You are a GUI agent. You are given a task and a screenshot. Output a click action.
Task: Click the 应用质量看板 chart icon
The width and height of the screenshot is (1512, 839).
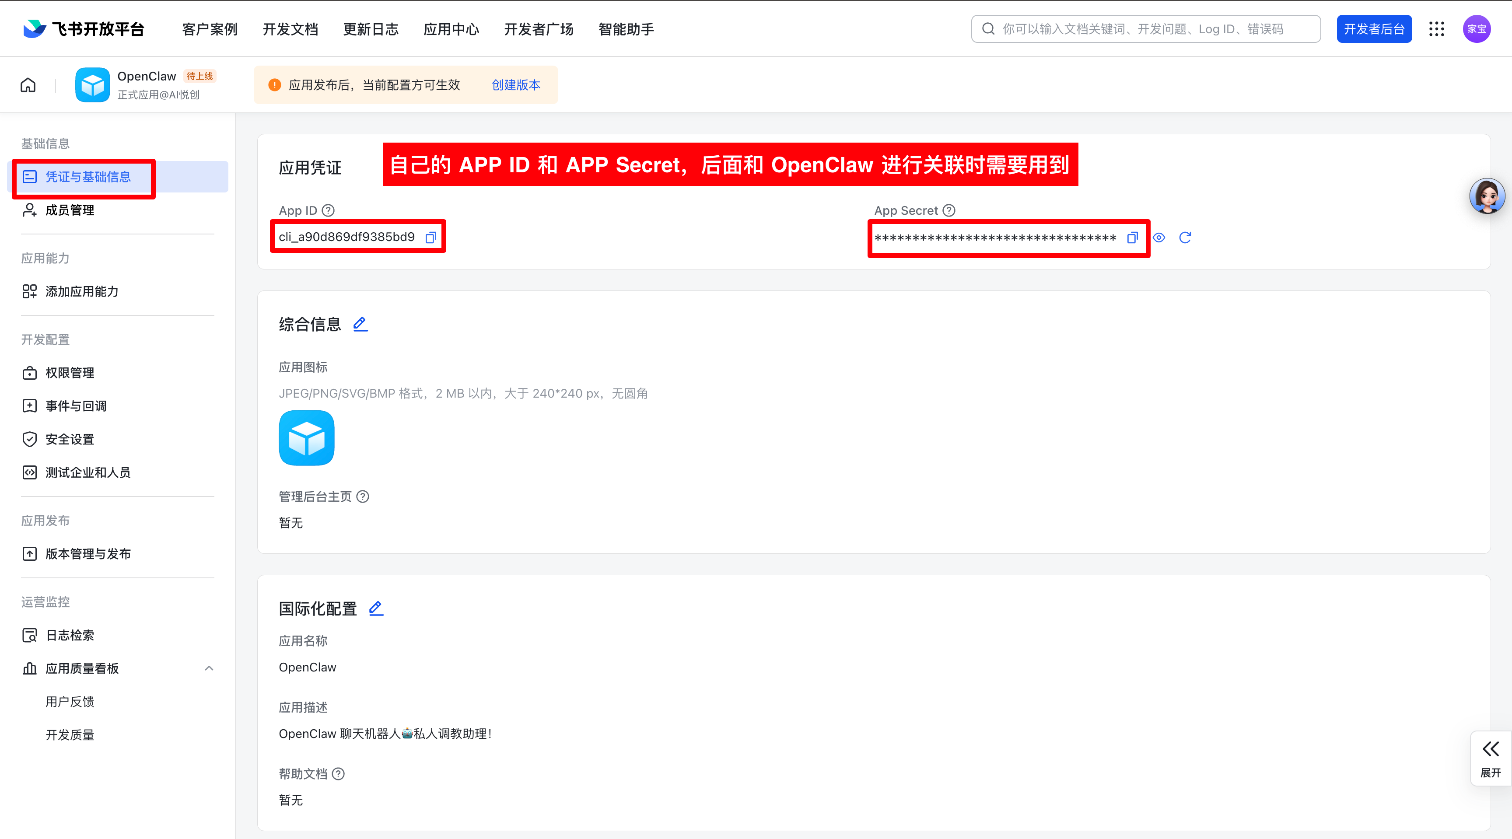[x=29, y=668]
